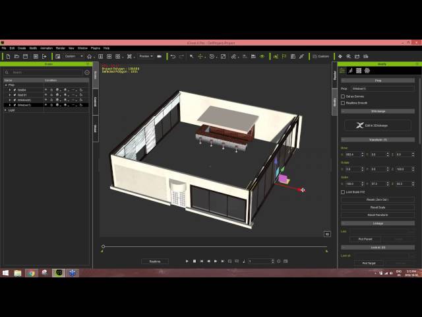
Task: Click the timeline playhead handle
Action: 103,246
